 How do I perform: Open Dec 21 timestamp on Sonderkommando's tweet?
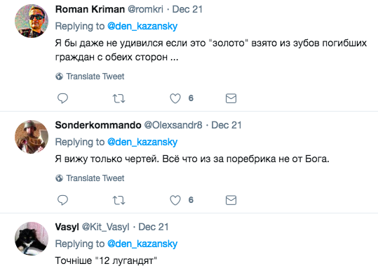click(227, 125)
